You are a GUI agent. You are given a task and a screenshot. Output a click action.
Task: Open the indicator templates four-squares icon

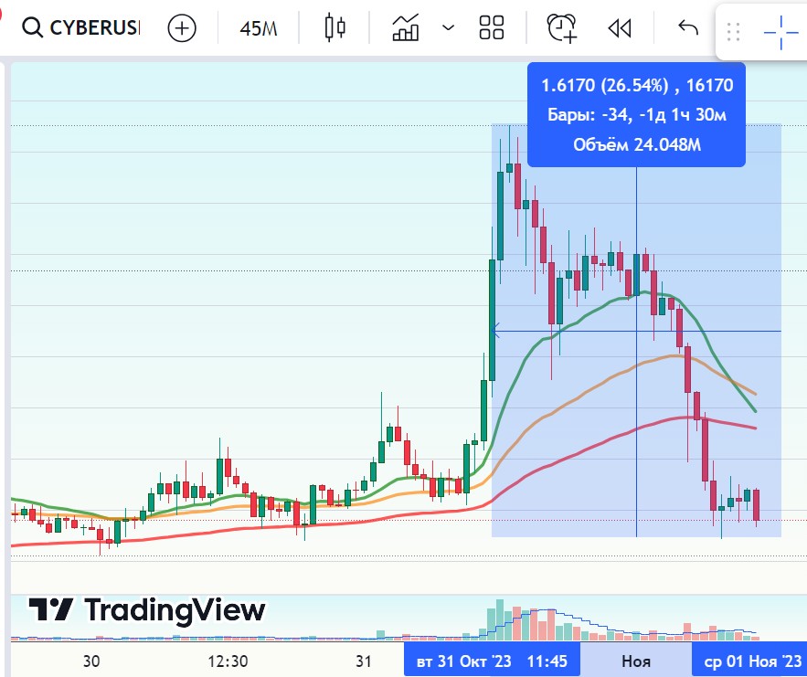[492, 28]
